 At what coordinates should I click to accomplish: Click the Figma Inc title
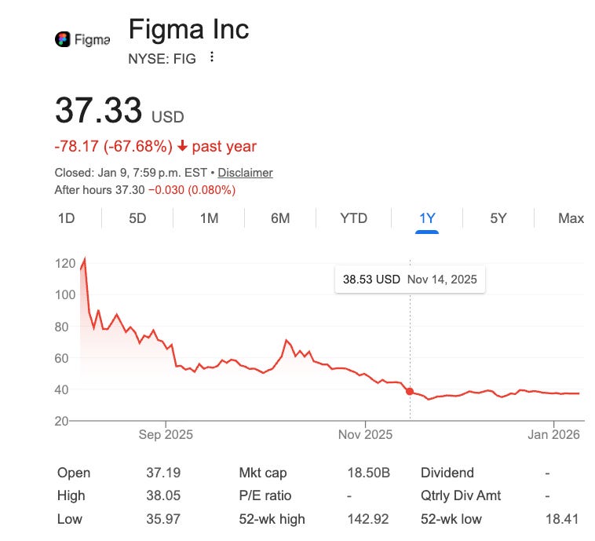188,29
